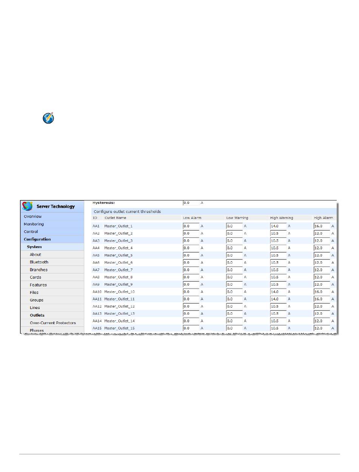Edit High Alarm for Master_Outlet_7

click(322, 270)
